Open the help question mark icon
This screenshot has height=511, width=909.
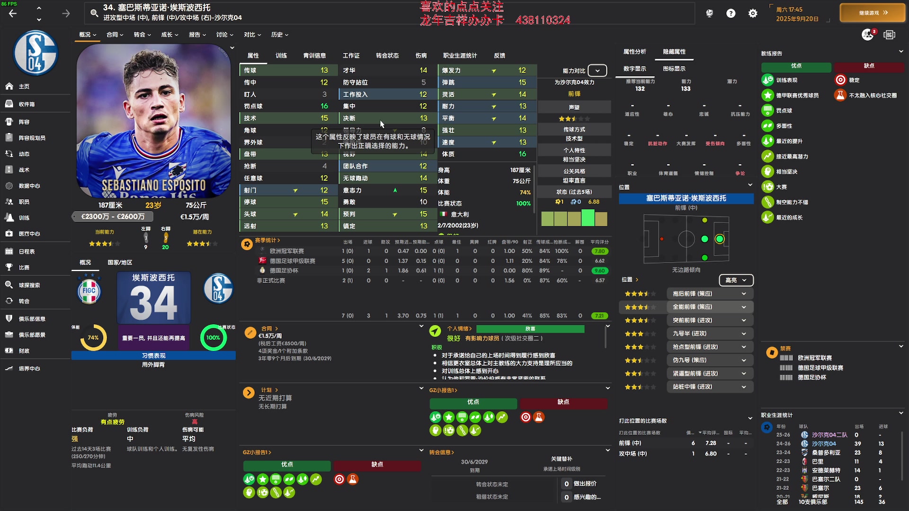(x=731, y=13)
